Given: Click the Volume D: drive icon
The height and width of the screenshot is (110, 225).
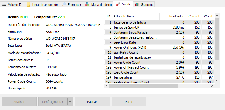Looking at the screenshot, I should pos(4,5).
